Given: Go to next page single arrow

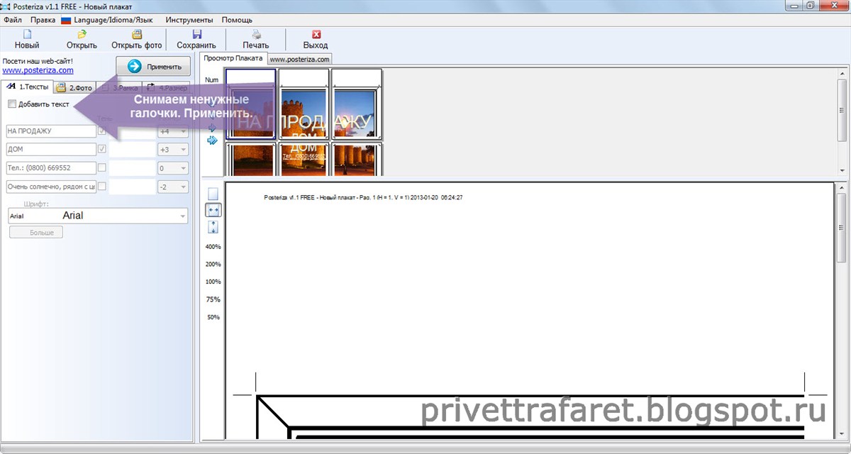Looking at the screenshot, I should click(x=211, y=128).
